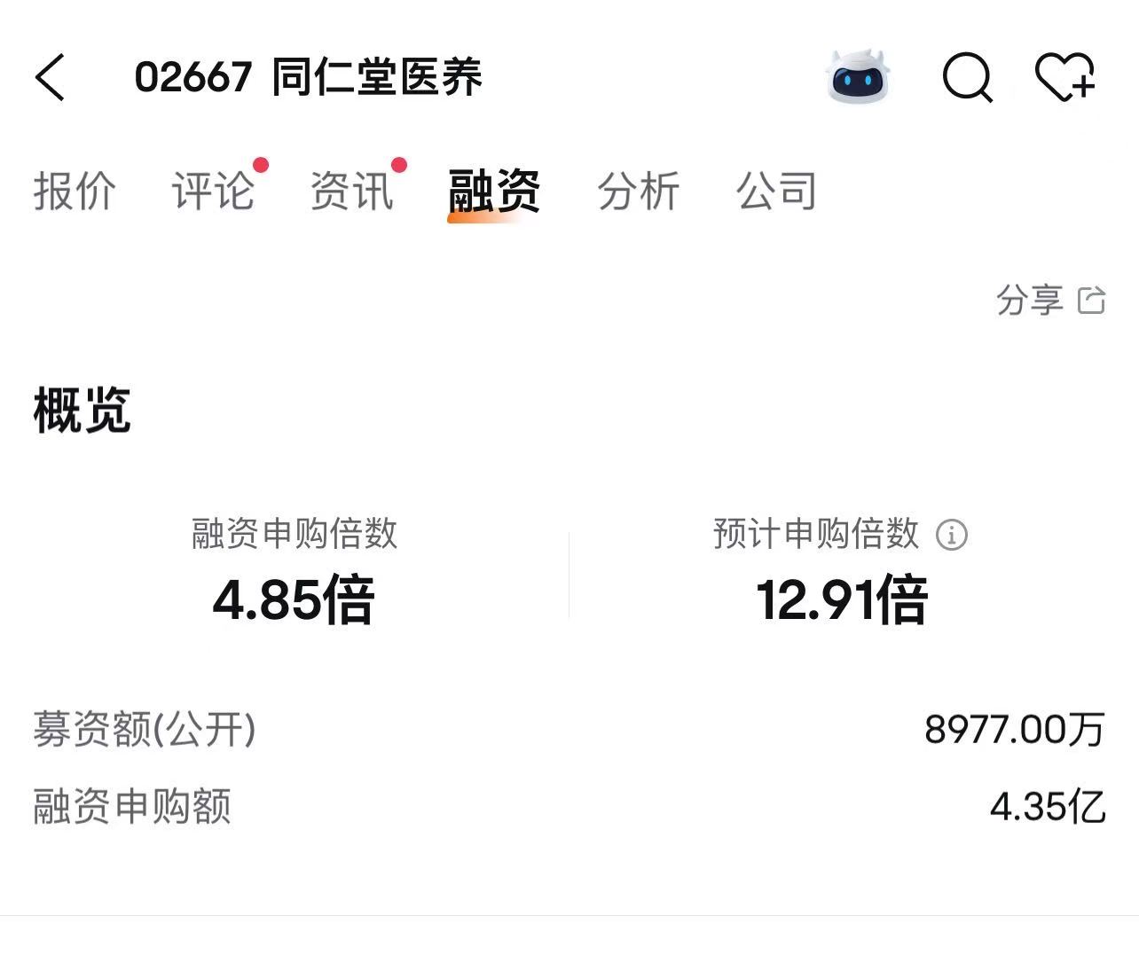Tap the 4.85倍 financing multiple value
Viewport: 1139px width, 971px height.
[294, 599]
